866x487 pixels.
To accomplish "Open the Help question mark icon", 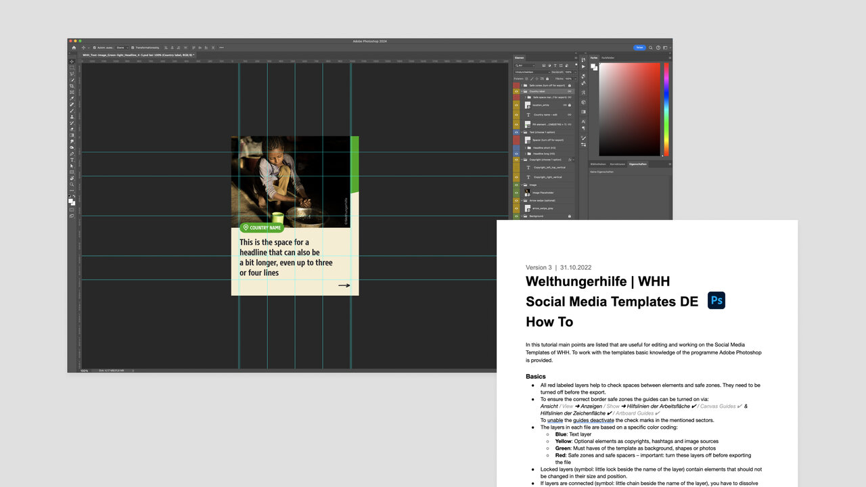I will pos(658,47).
